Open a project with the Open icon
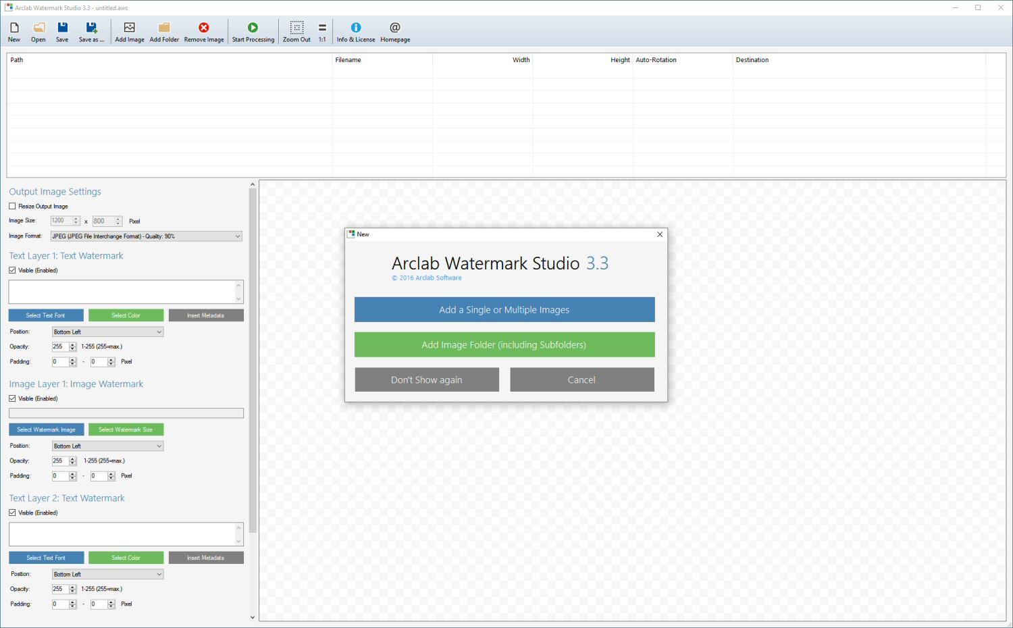1013x628 pixels. click(x=38, y=32)
